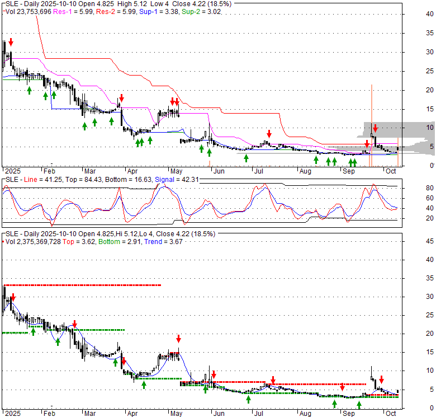Click the green buy arrow in late June, top chart
Image resolution: width=436 pixels, height=417 pixels.
point(246,158)
